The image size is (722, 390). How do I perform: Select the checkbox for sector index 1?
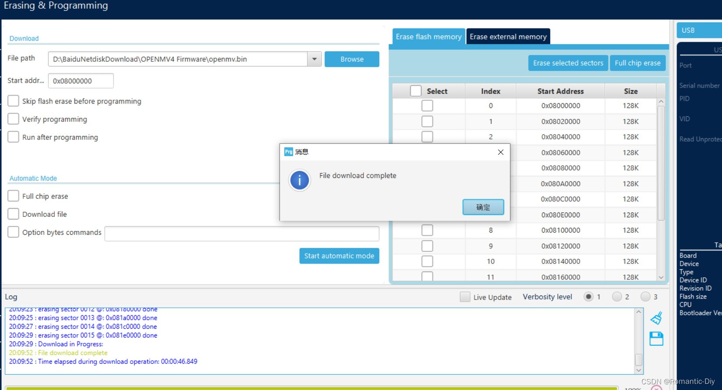pyautogui.click(x=427, y=121)
